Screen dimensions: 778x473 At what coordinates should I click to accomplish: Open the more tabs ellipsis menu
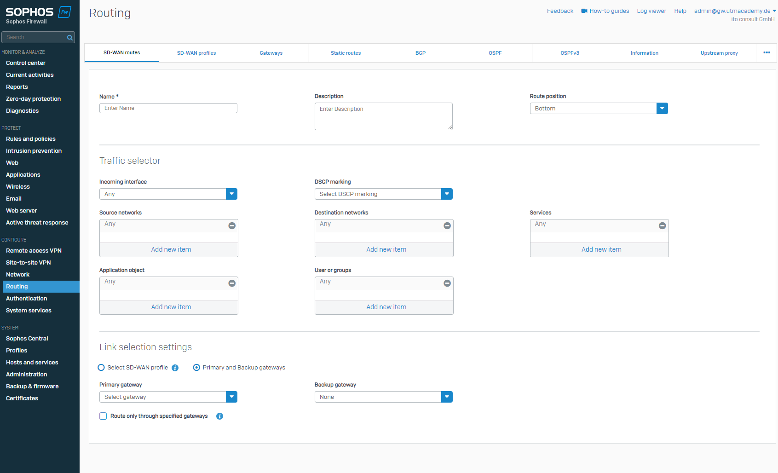[766, 52]
